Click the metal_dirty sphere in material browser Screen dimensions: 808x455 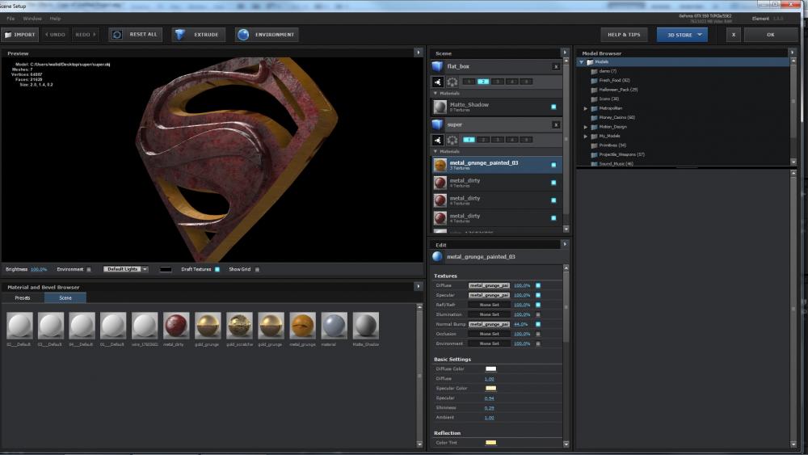coord(176,326)
